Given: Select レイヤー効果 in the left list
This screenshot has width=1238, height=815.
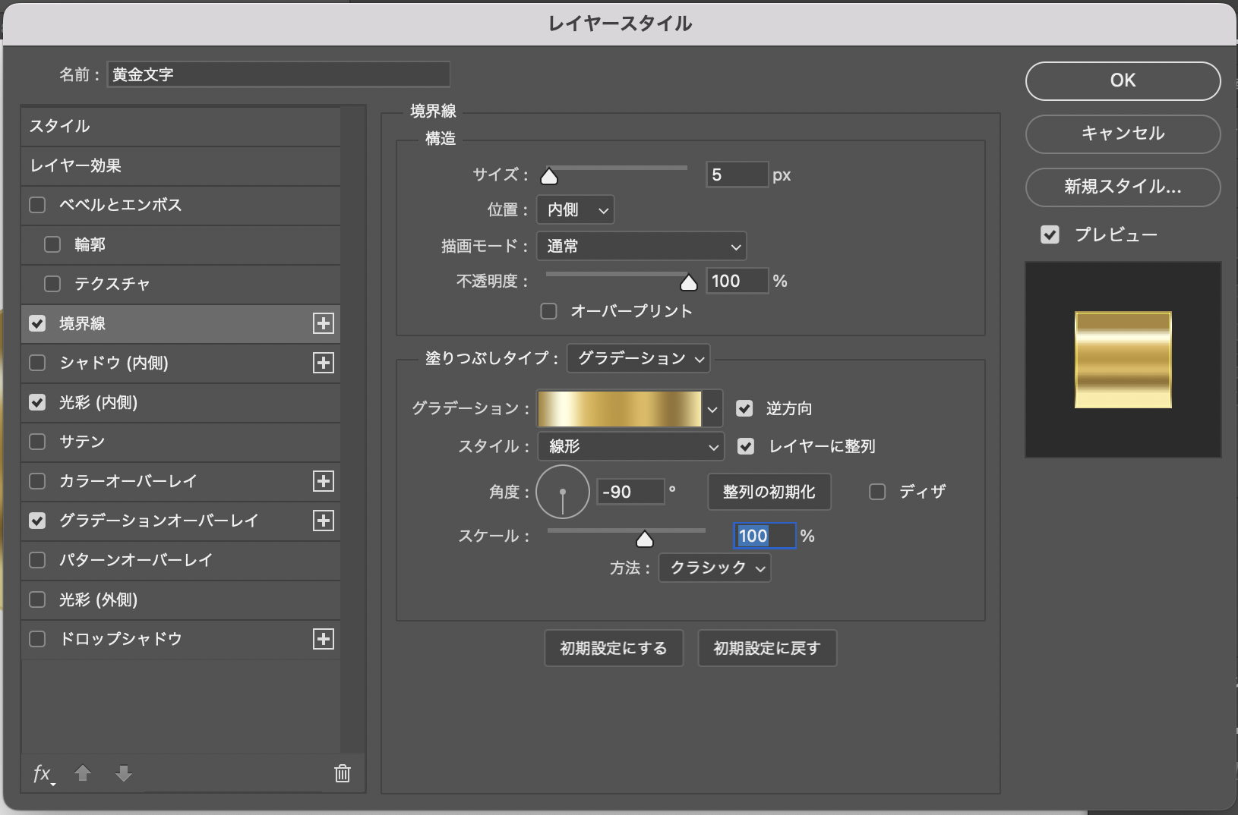Looking at the screenshot, I should (181, 165).
